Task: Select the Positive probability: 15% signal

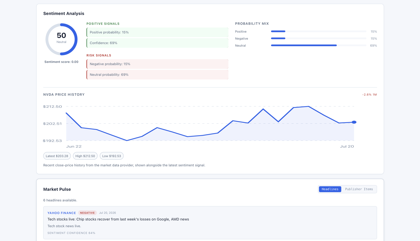Action: click(x=157, y=32)
